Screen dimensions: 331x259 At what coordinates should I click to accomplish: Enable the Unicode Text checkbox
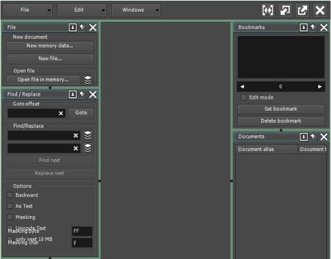coord(10,228)
